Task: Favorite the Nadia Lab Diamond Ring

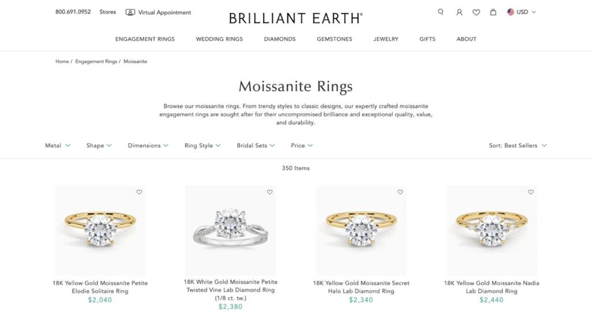Action: tap(531, 192)
